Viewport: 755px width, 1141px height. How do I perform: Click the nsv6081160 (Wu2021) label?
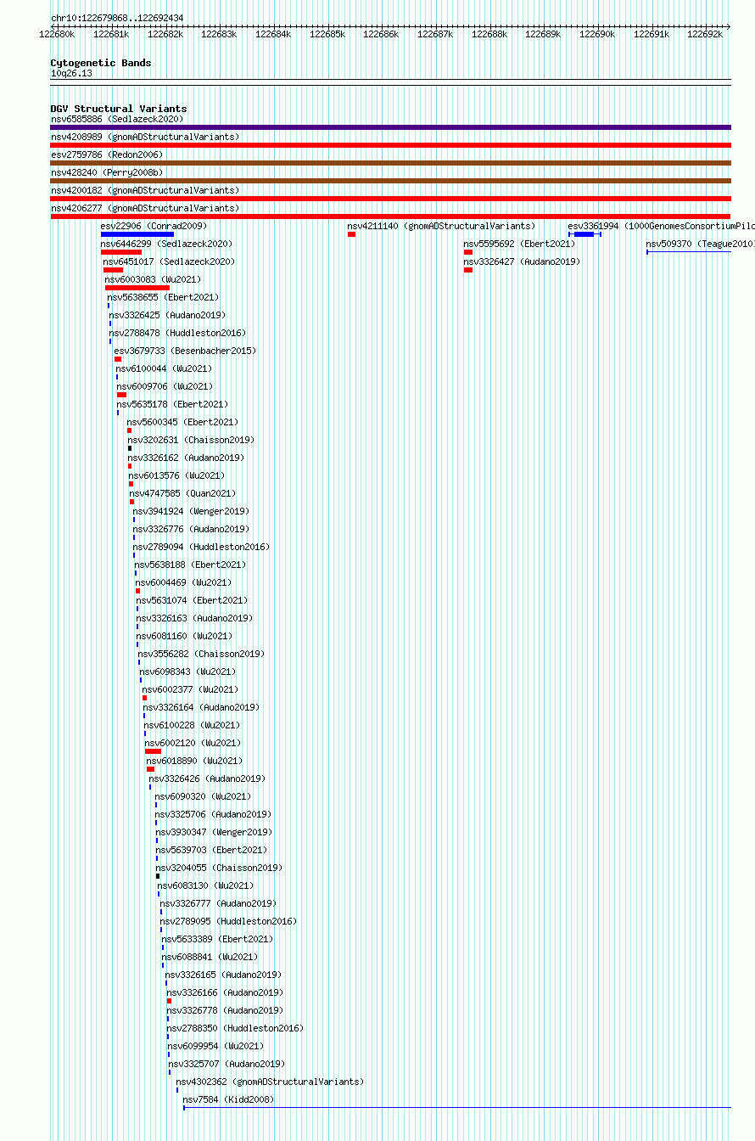pyautogui.click(x=184, y=636)
